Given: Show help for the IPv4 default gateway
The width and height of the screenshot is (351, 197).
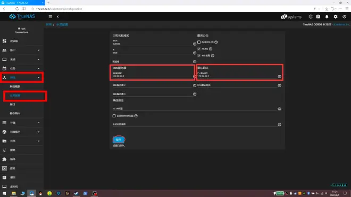Looking at the screenshot, I should (x=279, y=76).
